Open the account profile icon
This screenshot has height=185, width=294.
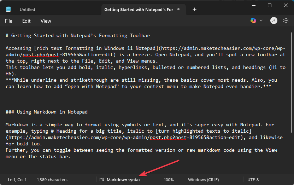274,21
